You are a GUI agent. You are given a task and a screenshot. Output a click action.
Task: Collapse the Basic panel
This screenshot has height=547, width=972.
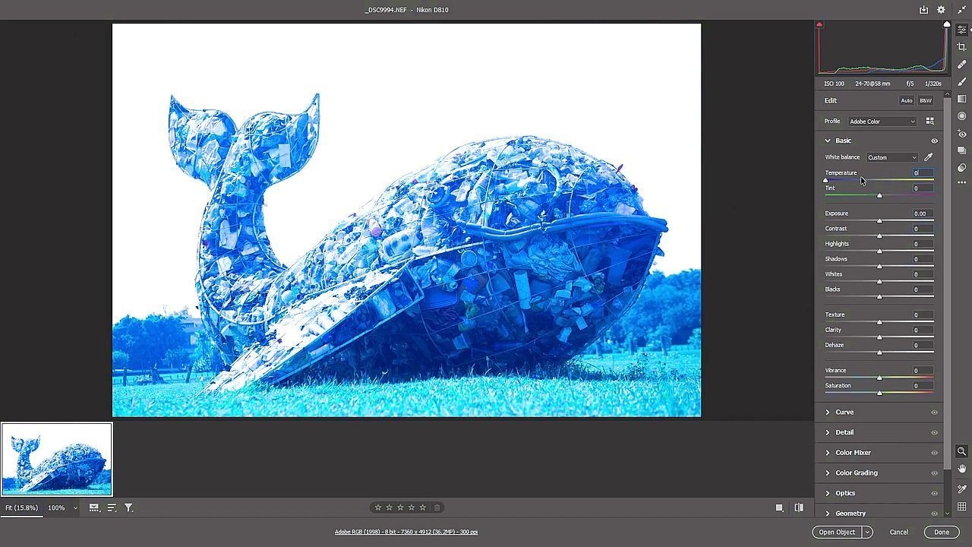(x=828, y=141)
